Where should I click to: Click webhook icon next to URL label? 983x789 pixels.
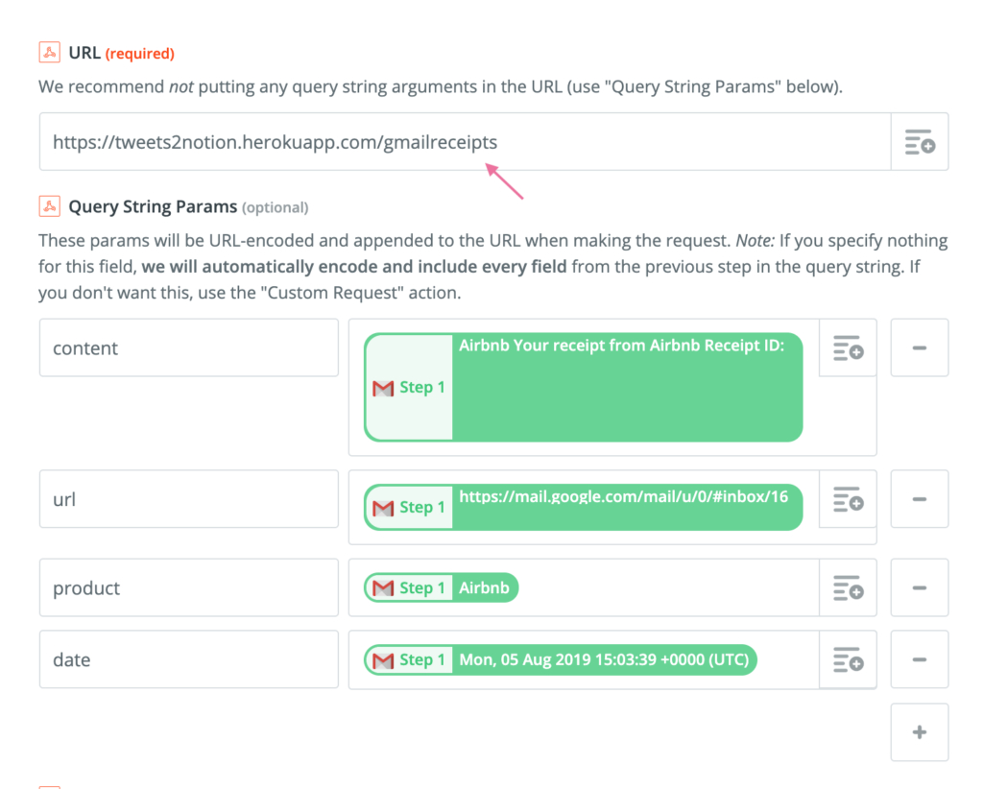point(49,53)
